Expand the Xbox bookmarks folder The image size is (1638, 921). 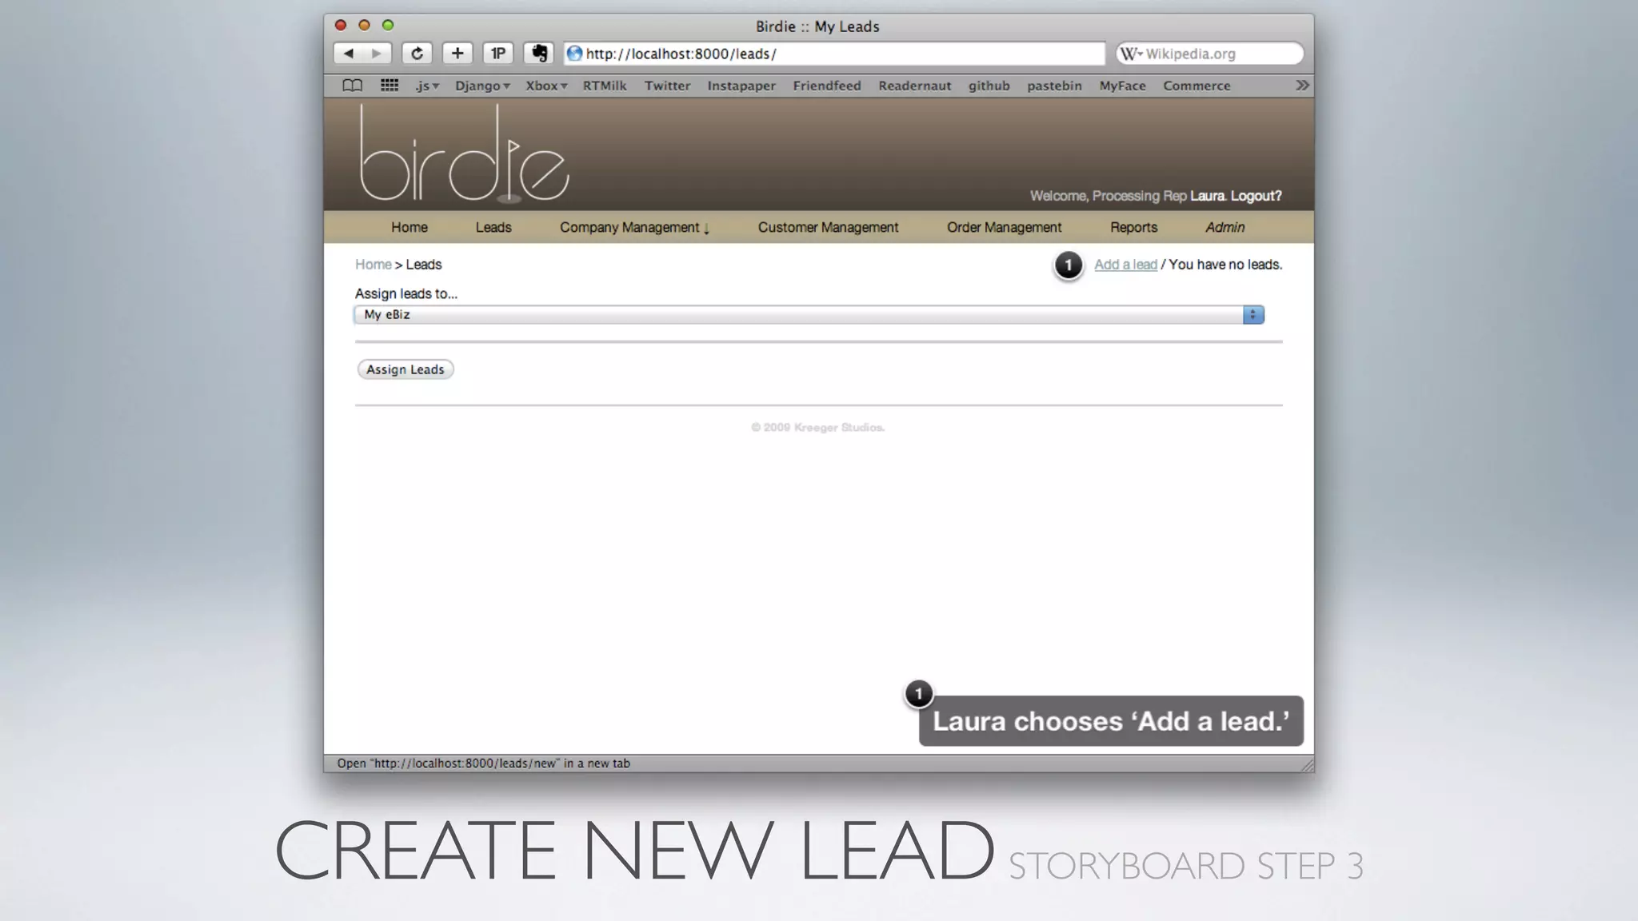click(x=546, y=86)
